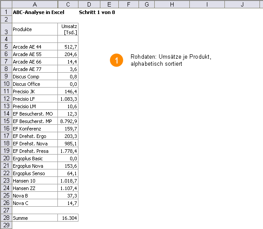Select the 'Nova B' cell
This screenshot has width=263, height=229.
[35, 195]
